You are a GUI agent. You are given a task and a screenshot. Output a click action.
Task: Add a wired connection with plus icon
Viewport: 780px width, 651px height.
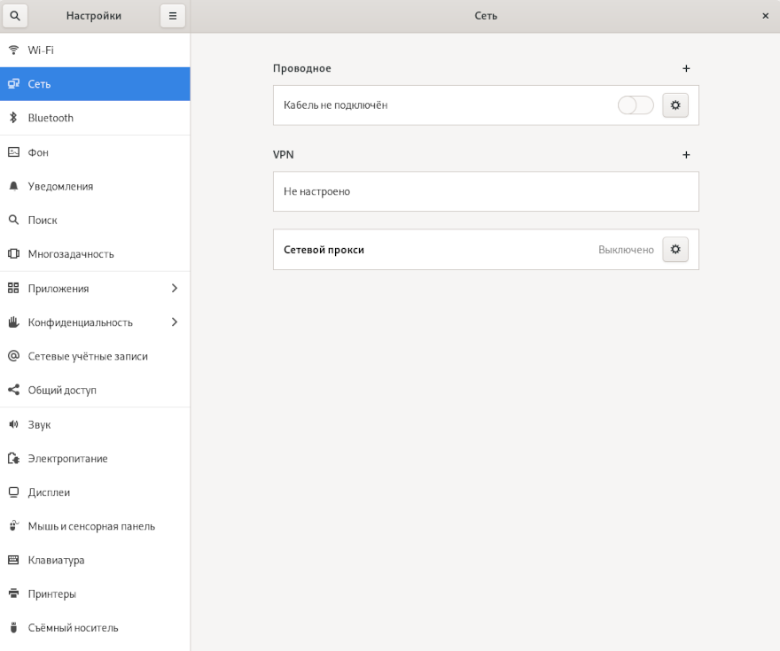click(686, 68)
